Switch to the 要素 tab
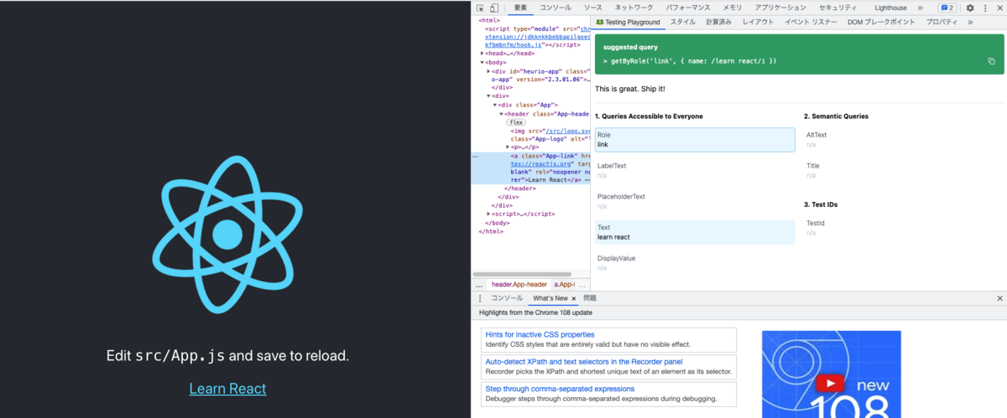This screenshot has width=1007, height=418. coord(520,8)
